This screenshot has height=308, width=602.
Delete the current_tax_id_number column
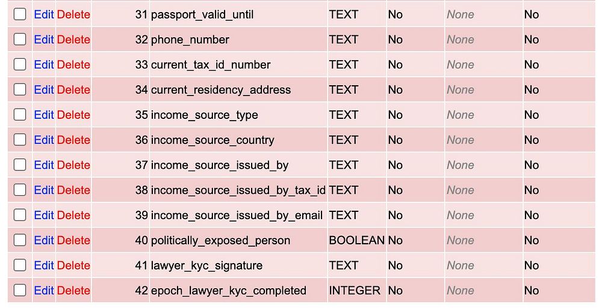click(73, 65)
